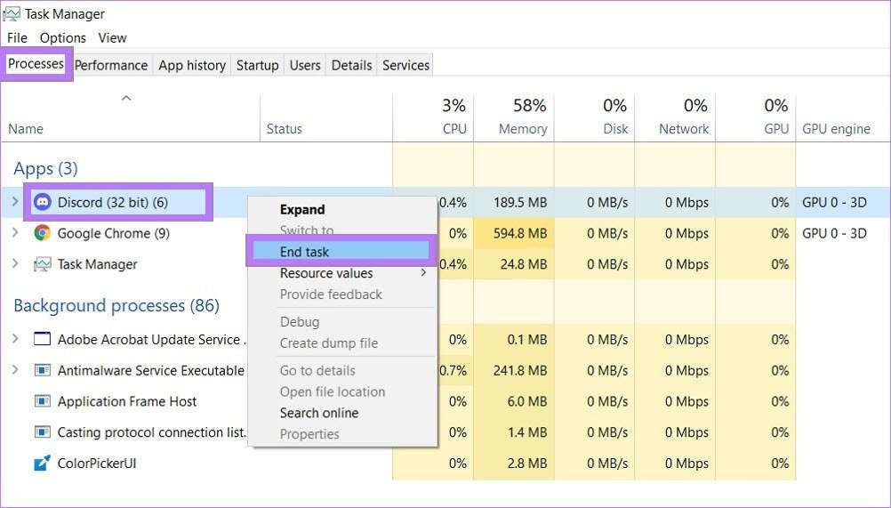Choose Expand in the context menu
This screenshot has height=508, width=891.
point(342,210)
